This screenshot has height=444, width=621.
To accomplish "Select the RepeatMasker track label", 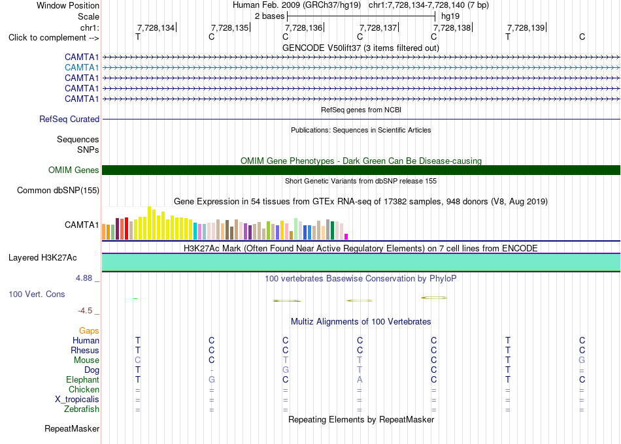I will click(72, 428).
